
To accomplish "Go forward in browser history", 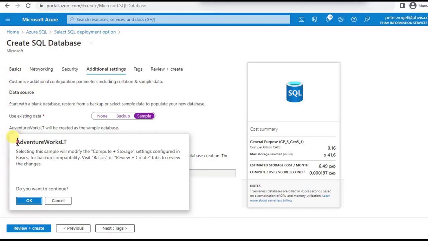I will (18, 6).
